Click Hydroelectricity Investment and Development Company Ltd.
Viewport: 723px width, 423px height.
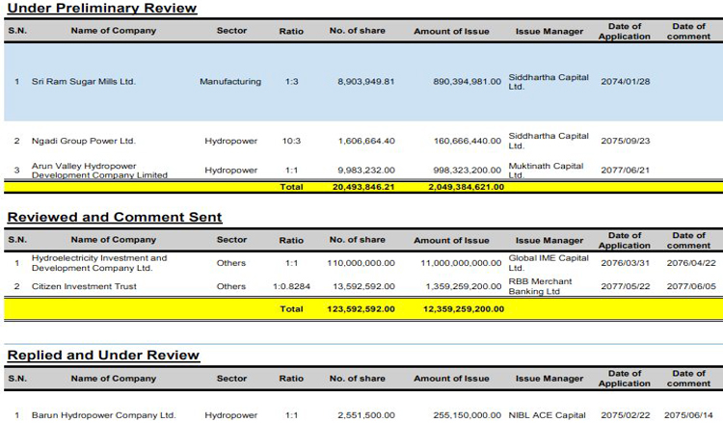click(99, 263)
